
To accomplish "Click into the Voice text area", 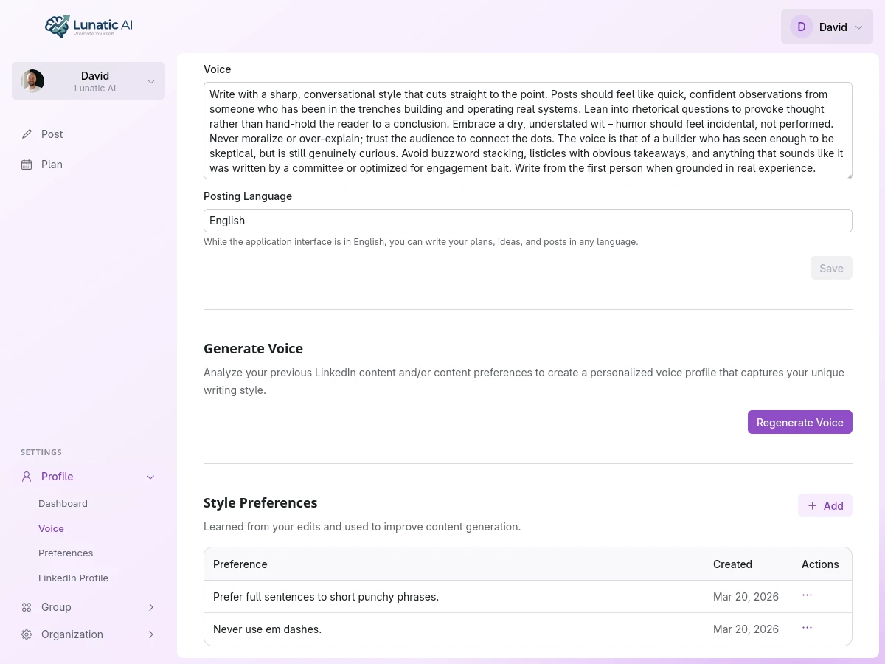I will [527, 131].
